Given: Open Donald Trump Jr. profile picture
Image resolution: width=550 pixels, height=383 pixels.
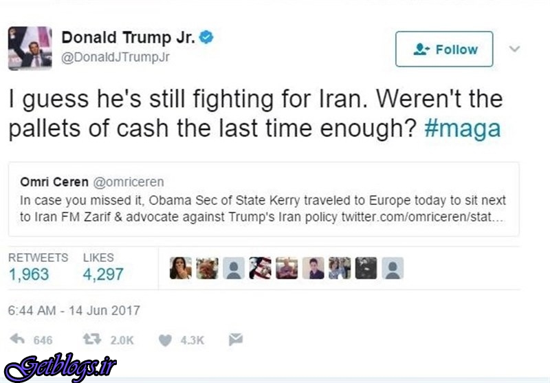Looking at the screenshot, I should [30, 48].
